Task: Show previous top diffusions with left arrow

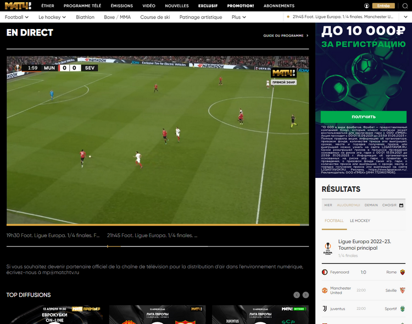Action: (x=297, y=295)
